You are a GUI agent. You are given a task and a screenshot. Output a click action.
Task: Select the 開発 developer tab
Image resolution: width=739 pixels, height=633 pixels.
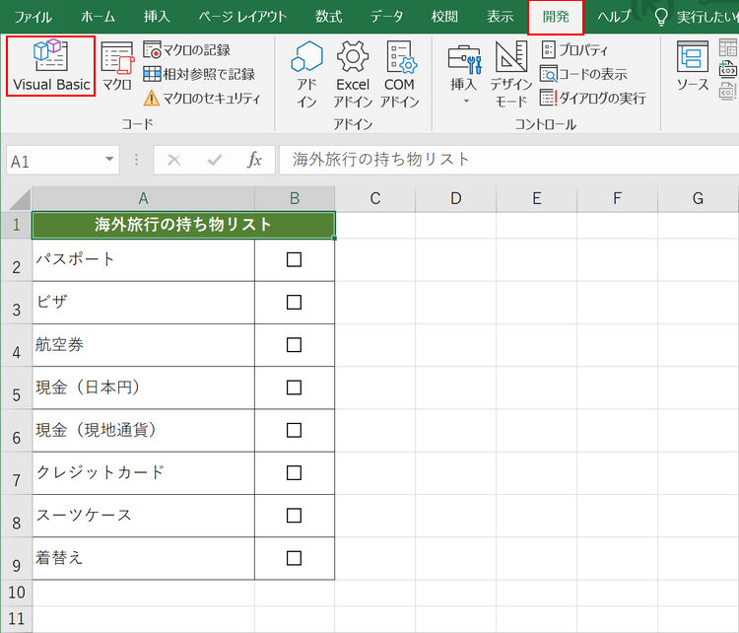coord(556,17)
